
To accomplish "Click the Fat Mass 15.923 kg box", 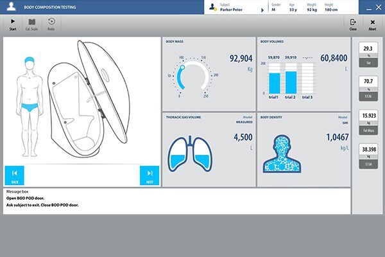I will [368, 119].
